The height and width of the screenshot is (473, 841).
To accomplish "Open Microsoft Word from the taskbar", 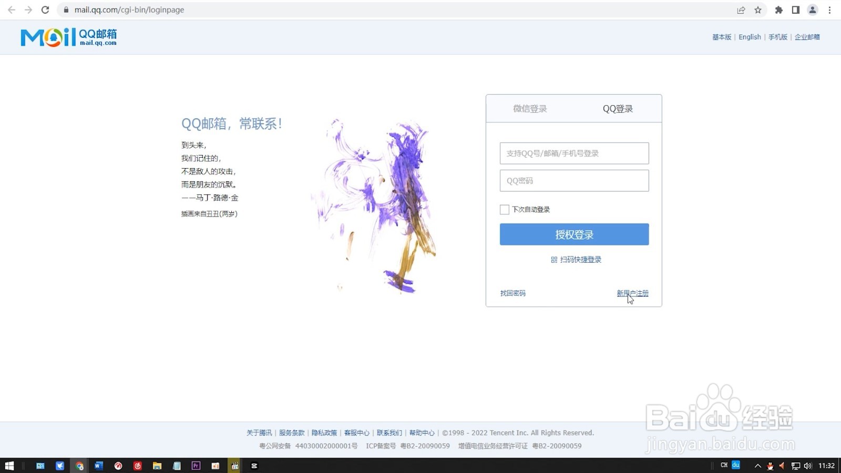I will point(98,466).
